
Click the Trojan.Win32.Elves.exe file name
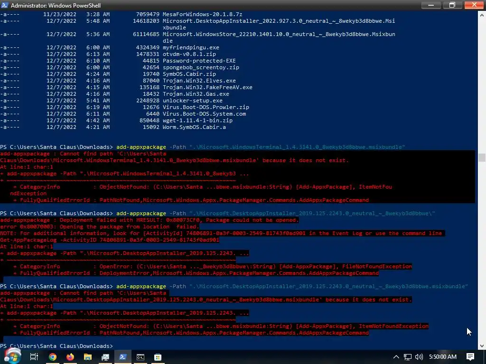coord(199,81)
